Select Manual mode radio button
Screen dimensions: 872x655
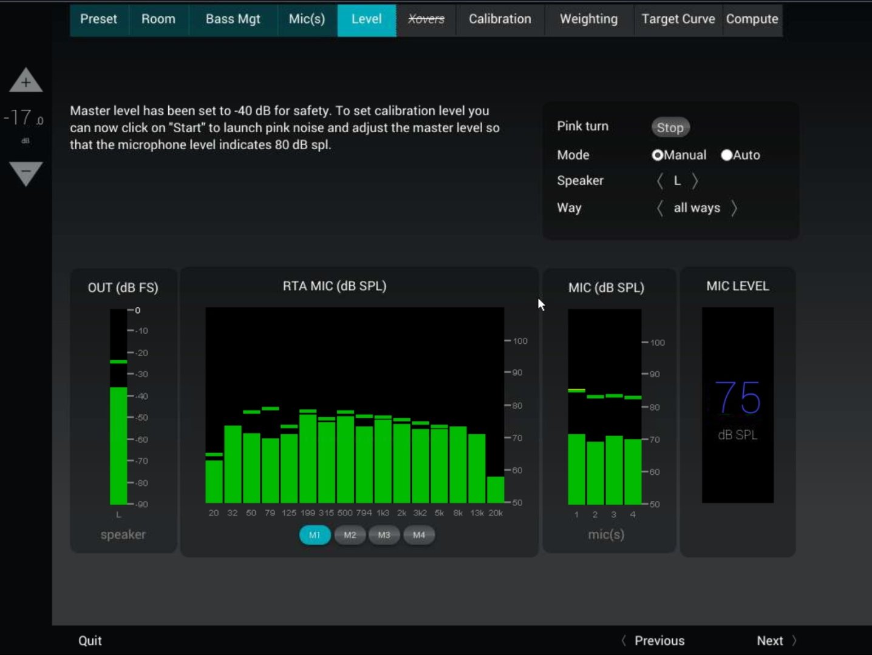coord(657,155)
